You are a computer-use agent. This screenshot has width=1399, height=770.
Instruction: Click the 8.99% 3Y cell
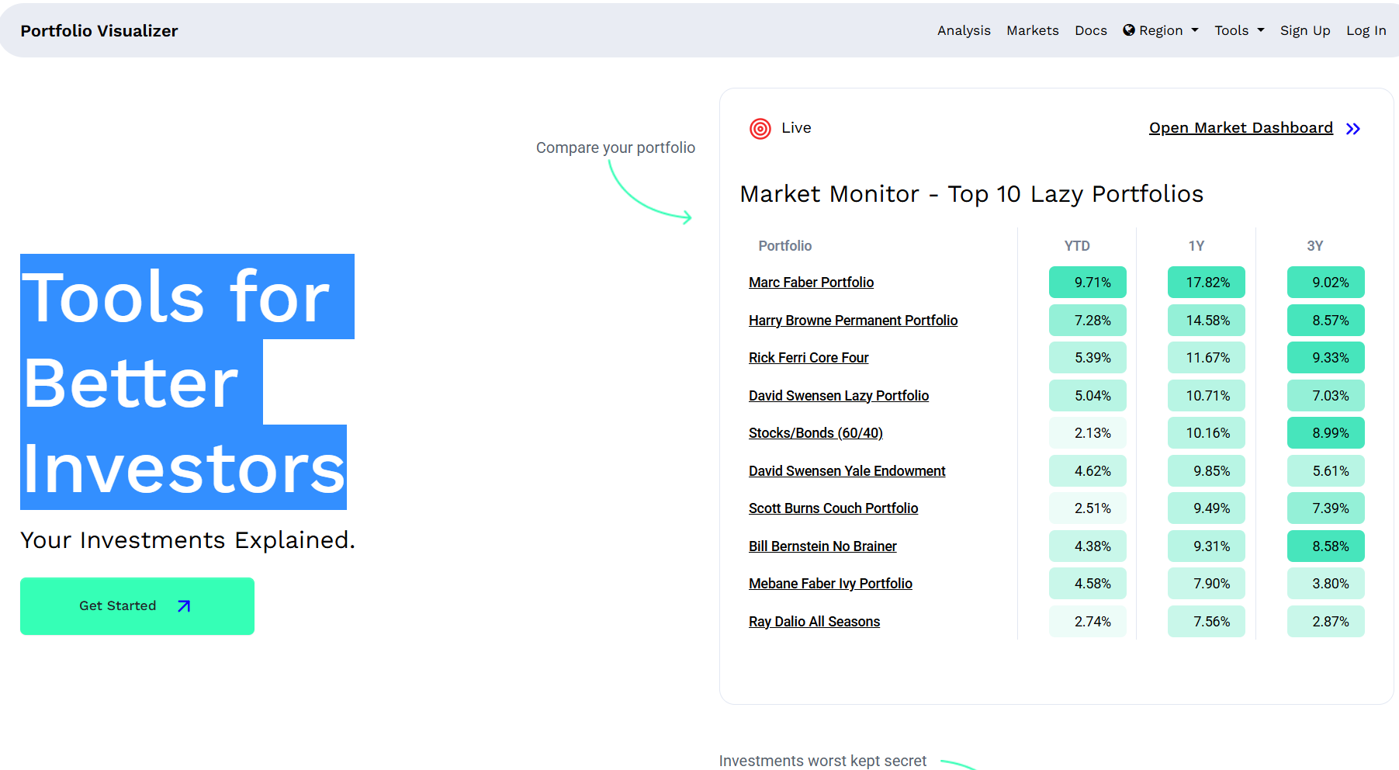click(x=1326, y=433)
